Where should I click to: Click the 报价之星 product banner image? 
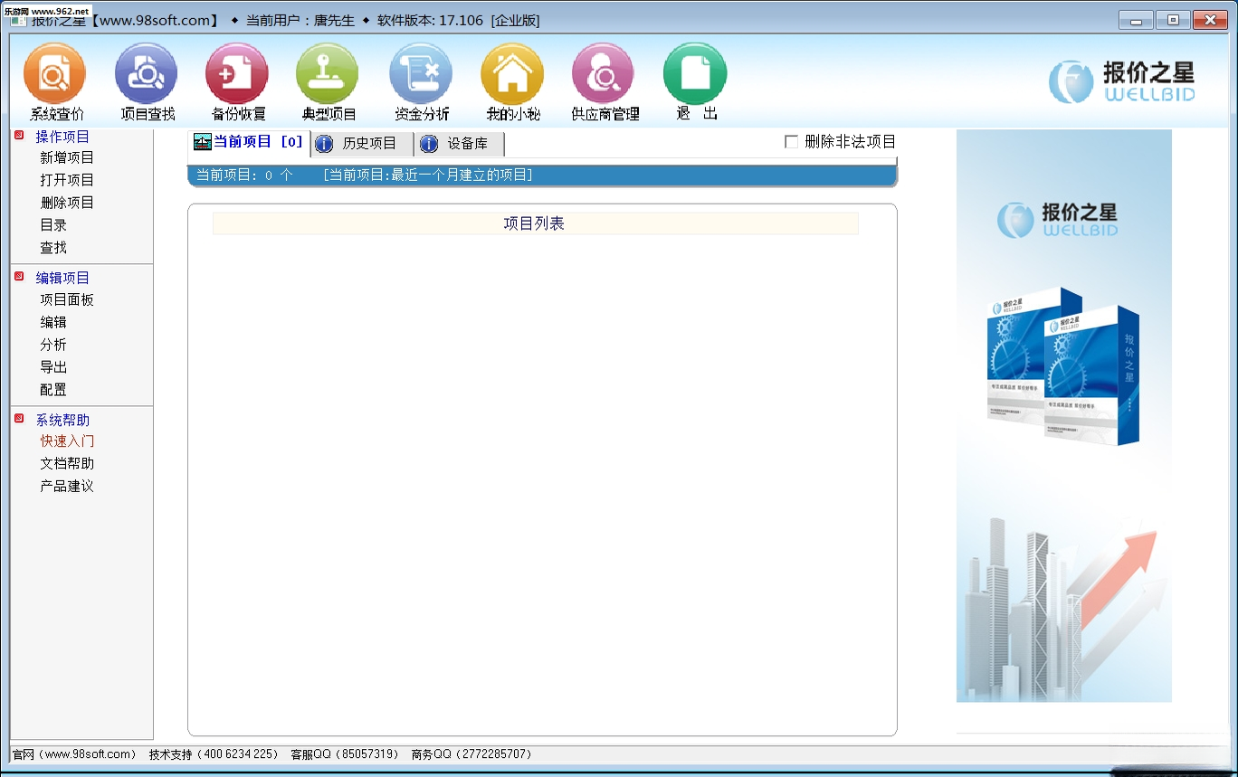click(1064, 416)
